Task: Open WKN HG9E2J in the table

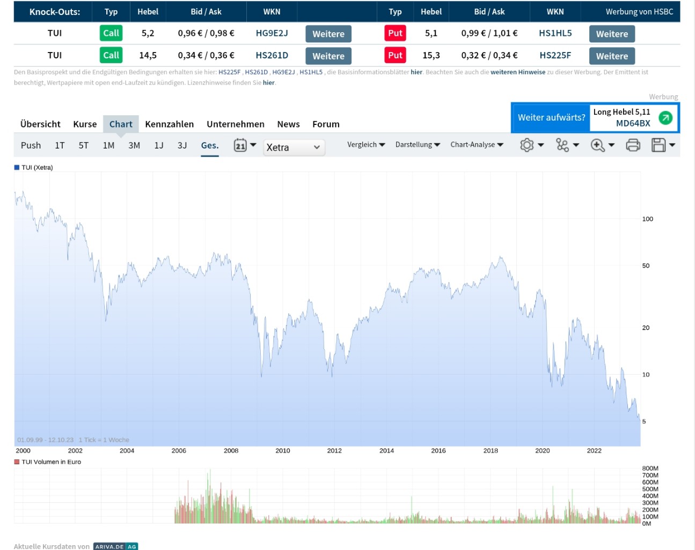Action: (x=272, y=33)
